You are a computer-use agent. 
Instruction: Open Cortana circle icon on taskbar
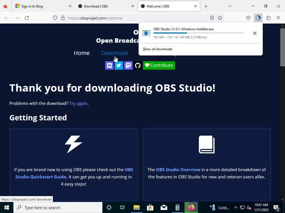click(109, 207)
